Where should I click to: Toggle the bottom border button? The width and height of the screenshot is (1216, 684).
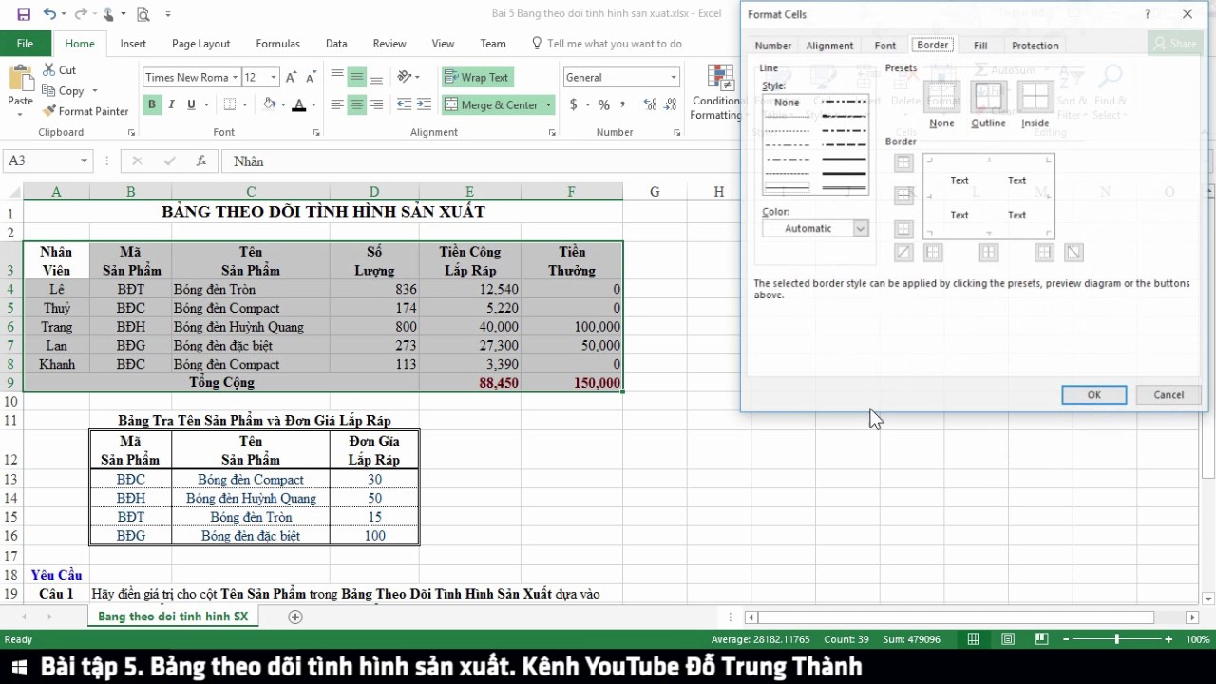pyautogui.click(x=903, y=229)
